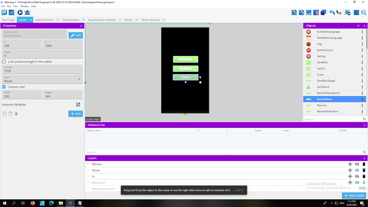The height and width of the screenshot is (207, 368).
Task: Undo the last change using the undo arrow
Action: pos(332,12)
